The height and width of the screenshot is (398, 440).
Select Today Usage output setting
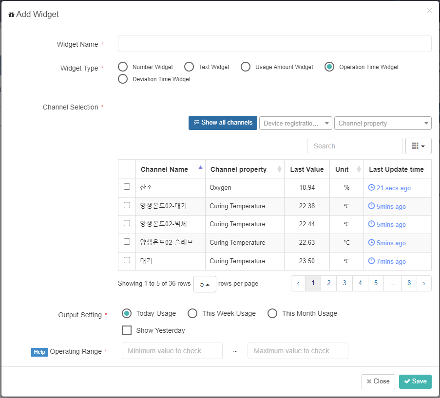(x=127, y=313)
